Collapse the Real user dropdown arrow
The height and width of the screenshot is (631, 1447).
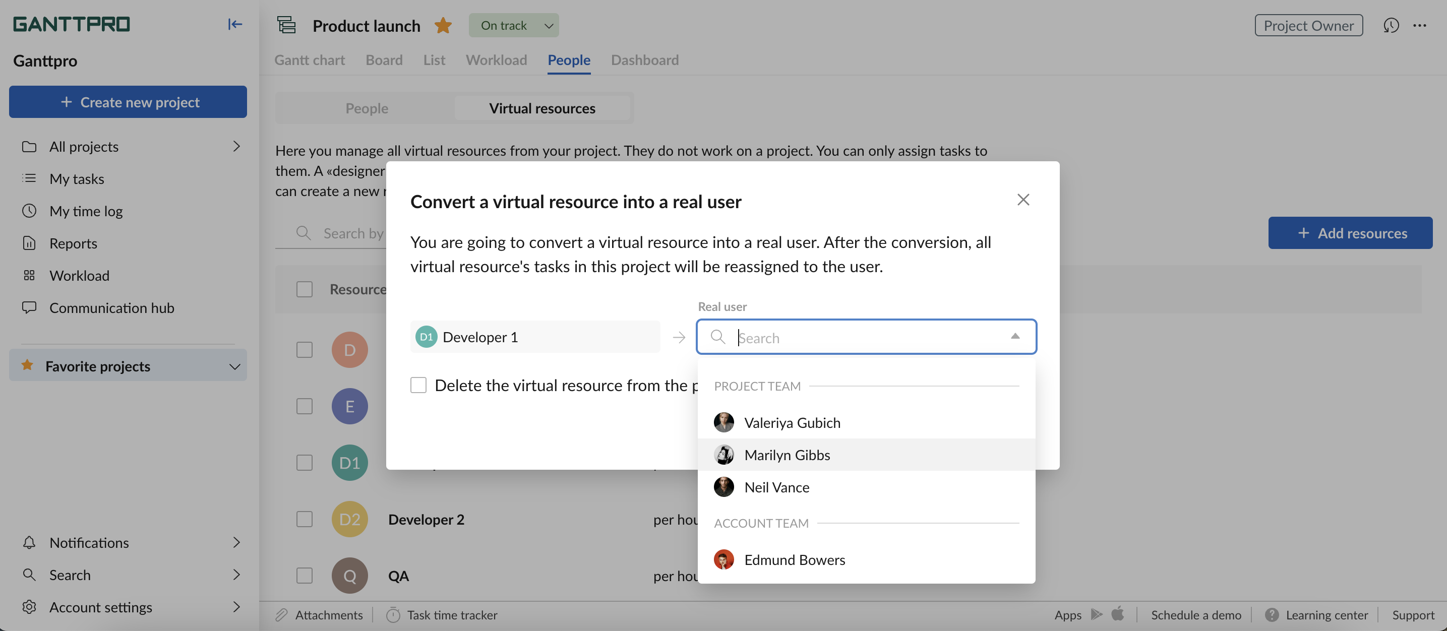click(1014, 336)
